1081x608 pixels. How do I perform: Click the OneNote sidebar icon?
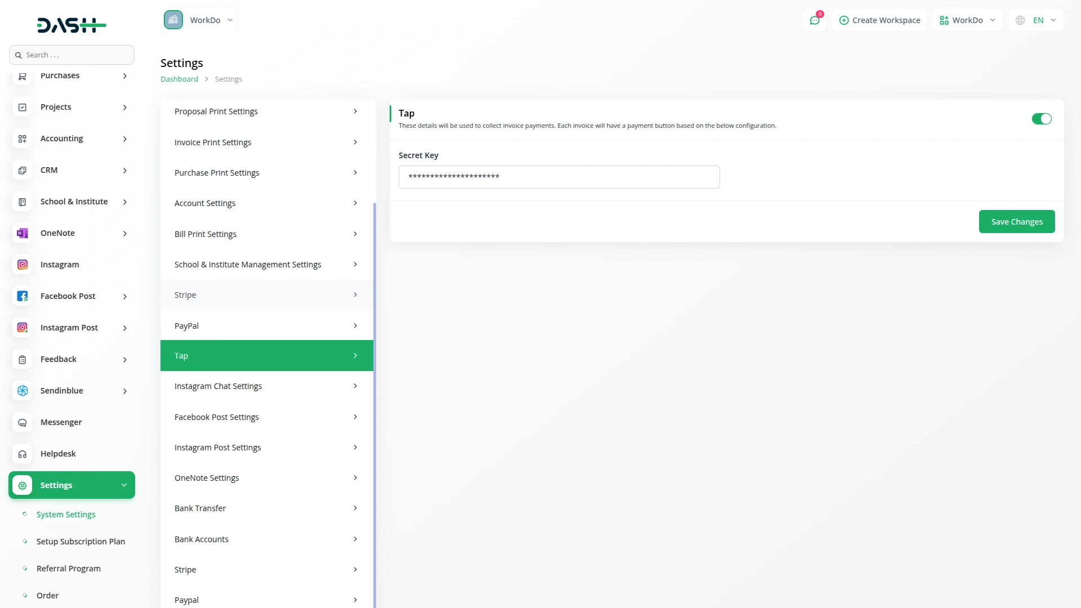pyautogui.click(x=23, y=233)
